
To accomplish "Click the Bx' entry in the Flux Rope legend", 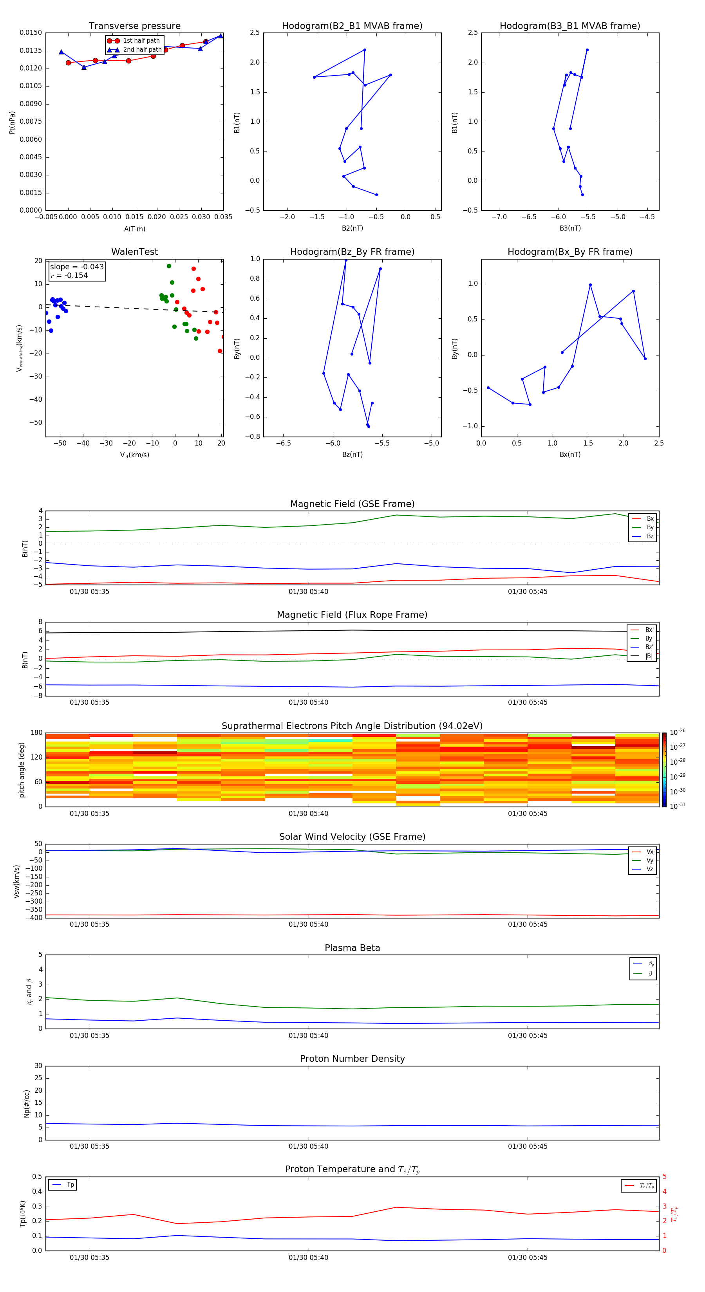I will click(x=642, y=630).
